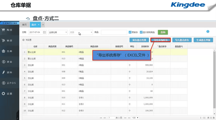Click the blue info icon

(x=208, y=32)
